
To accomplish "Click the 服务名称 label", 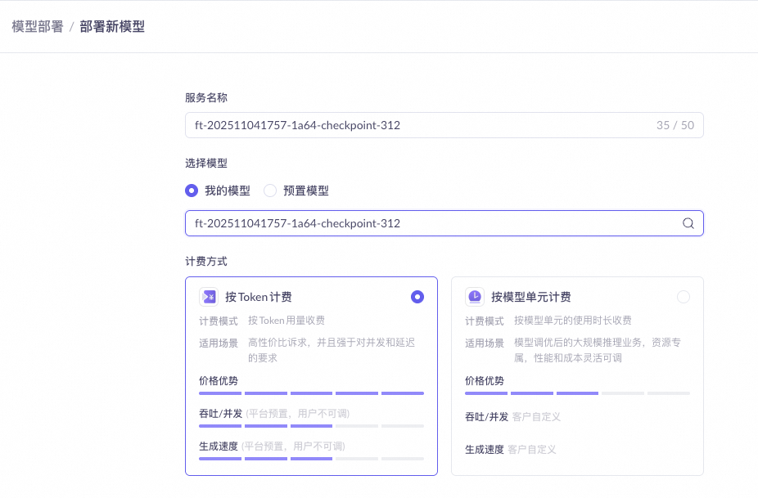I will tap(206, 97).
